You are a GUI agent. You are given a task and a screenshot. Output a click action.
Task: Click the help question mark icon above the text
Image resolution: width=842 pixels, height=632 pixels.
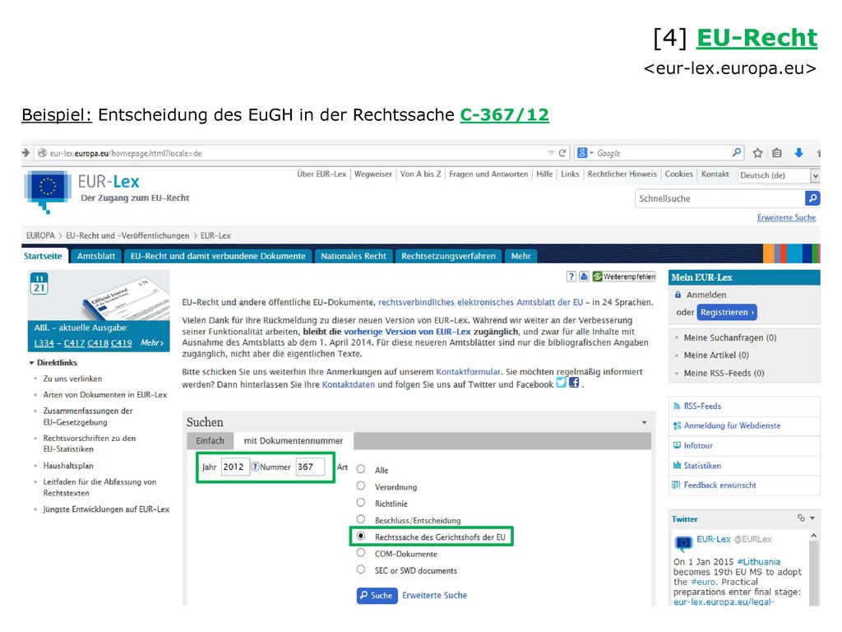pyautogui.click(x=571, y=276)
